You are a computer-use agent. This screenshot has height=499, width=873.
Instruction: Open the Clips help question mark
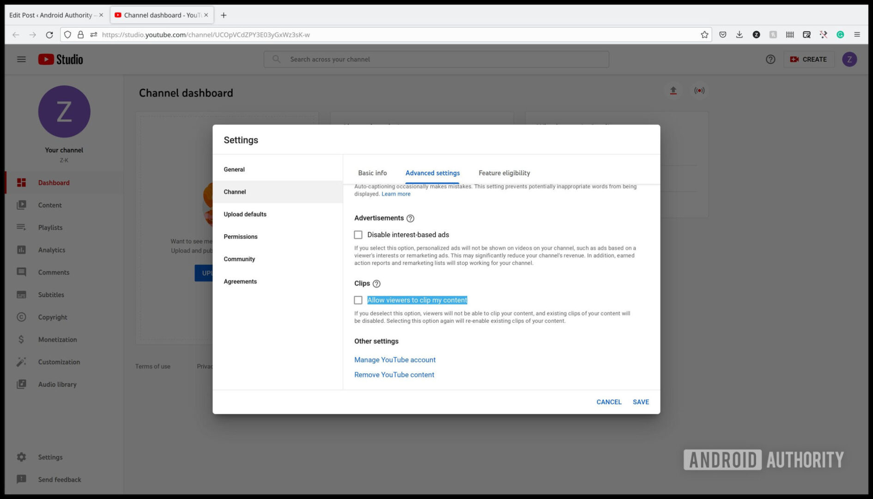[376, 284]
